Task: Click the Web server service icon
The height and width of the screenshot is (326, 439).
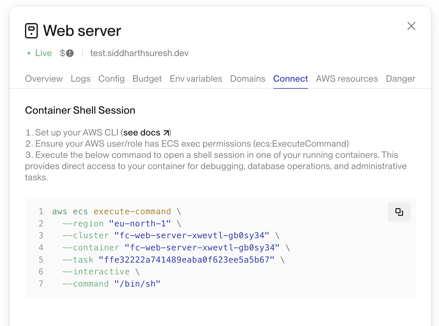Action: [x=31, y=31]
